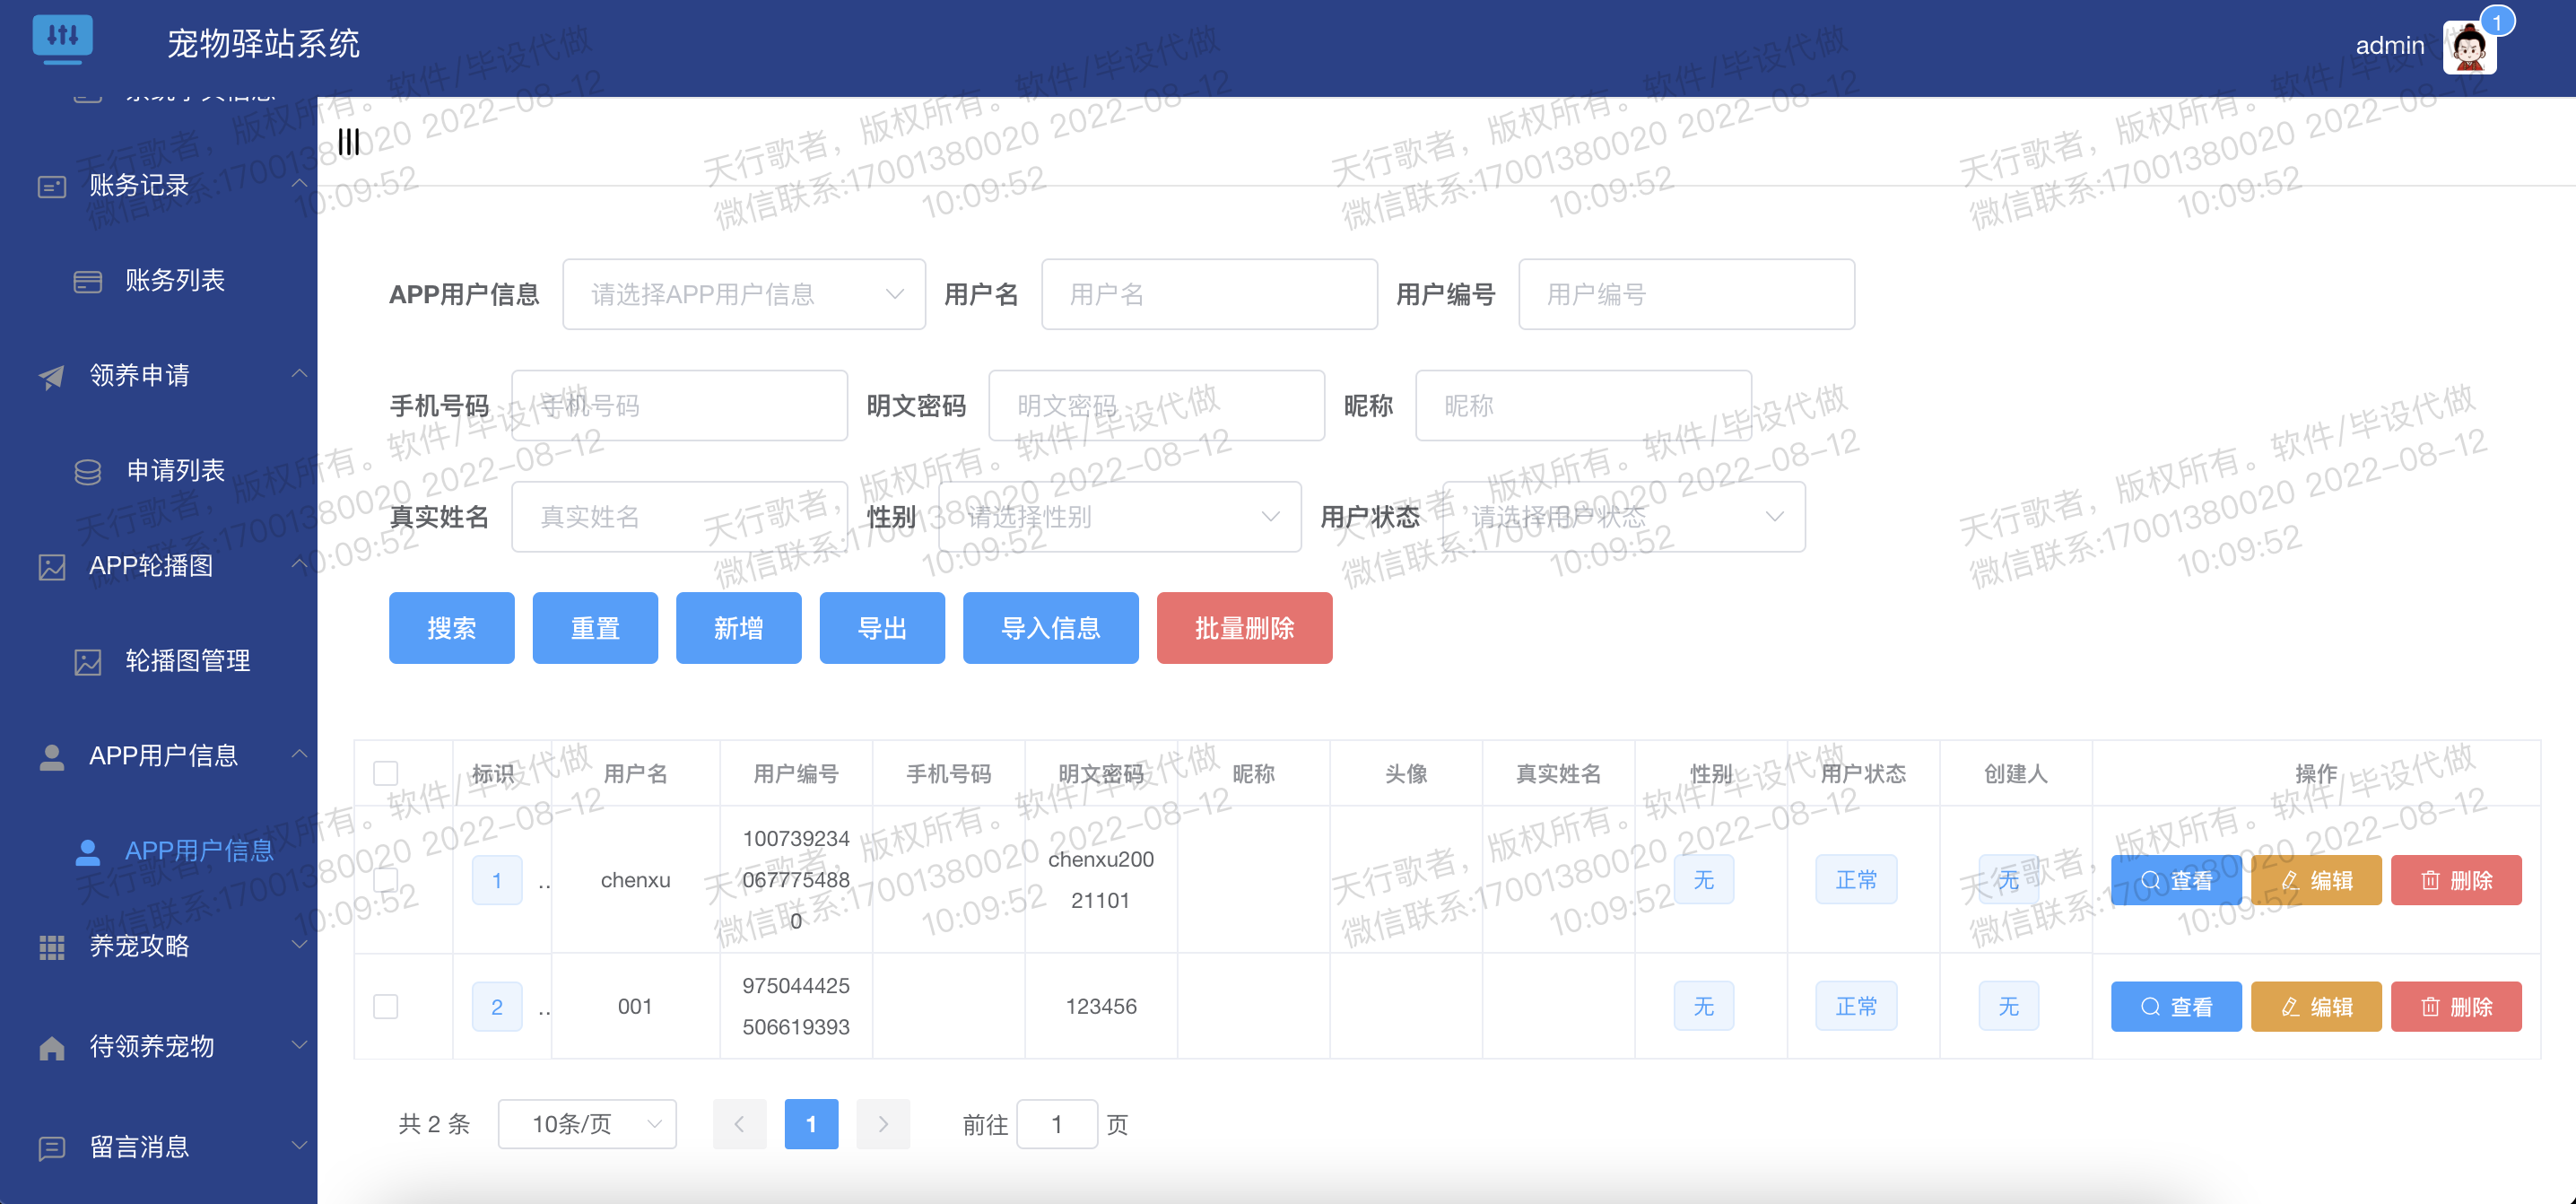Click the red 批量删除 button
Image resolution: width=2576 pixels, height=1204 pixels.
(x=1244, y=628)
